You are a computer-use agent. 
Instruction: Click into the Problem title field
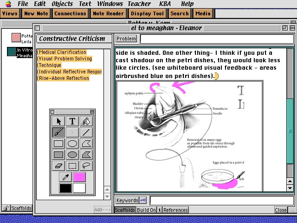pos(217,39)
